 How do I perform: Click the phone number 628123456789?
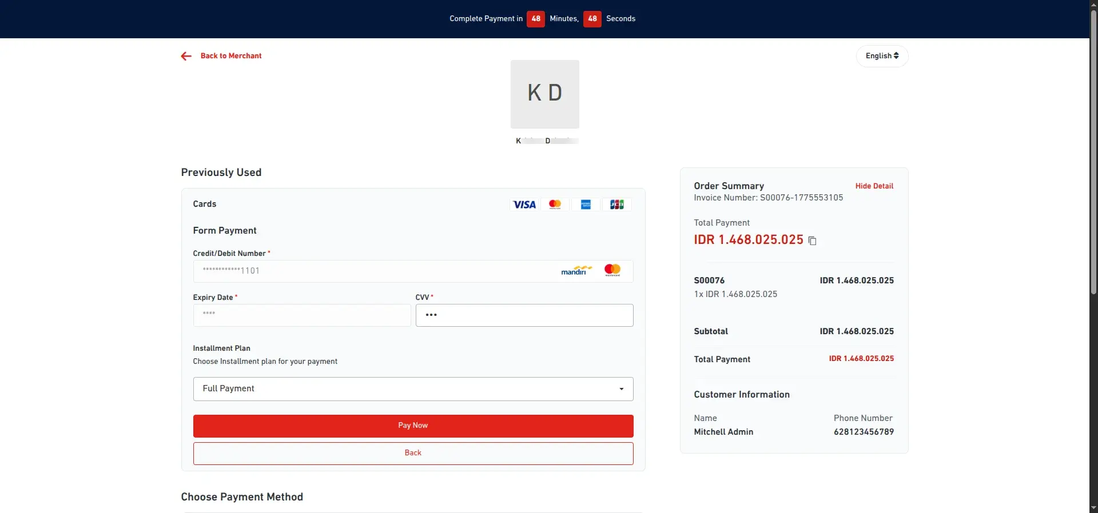point(864,432)
